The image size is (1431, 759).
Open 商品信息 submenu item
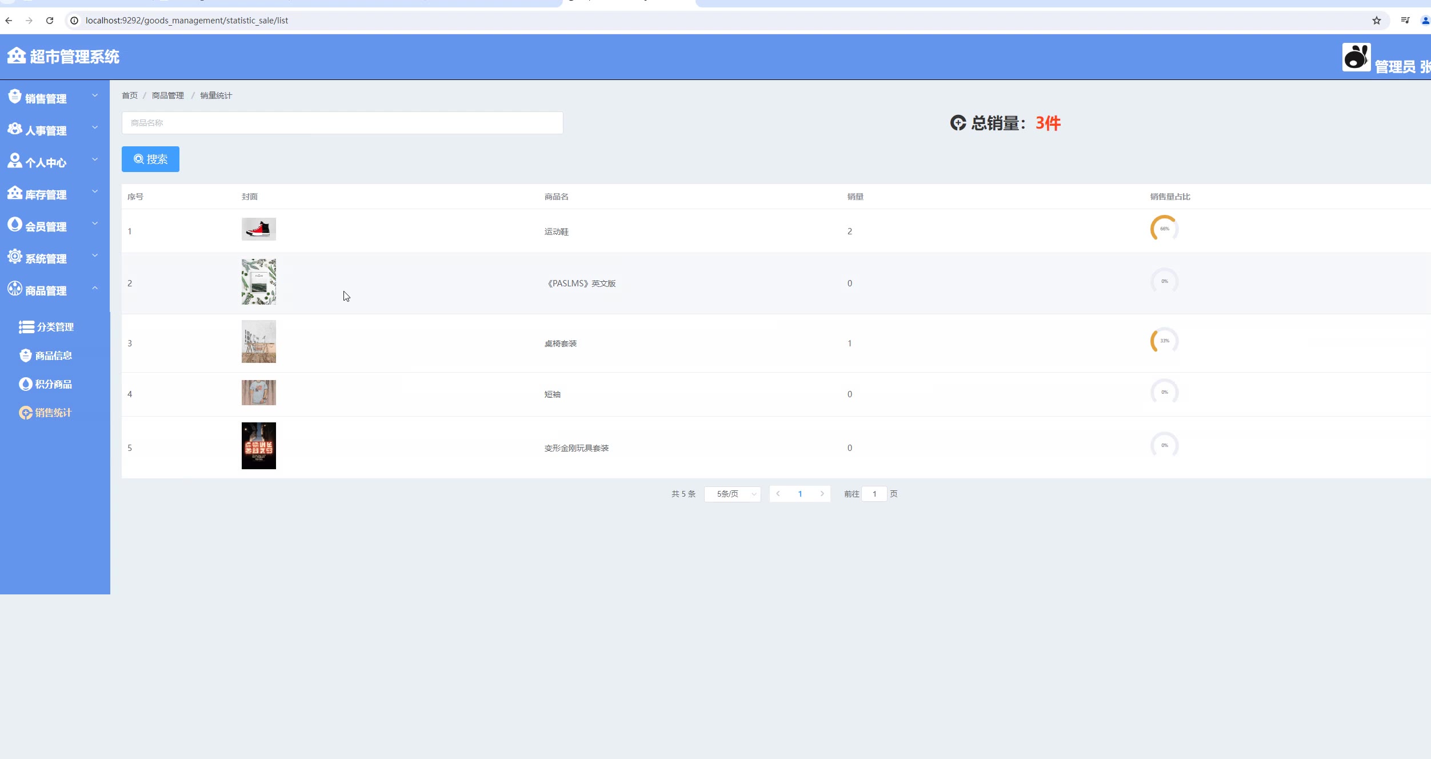point(53,355)
